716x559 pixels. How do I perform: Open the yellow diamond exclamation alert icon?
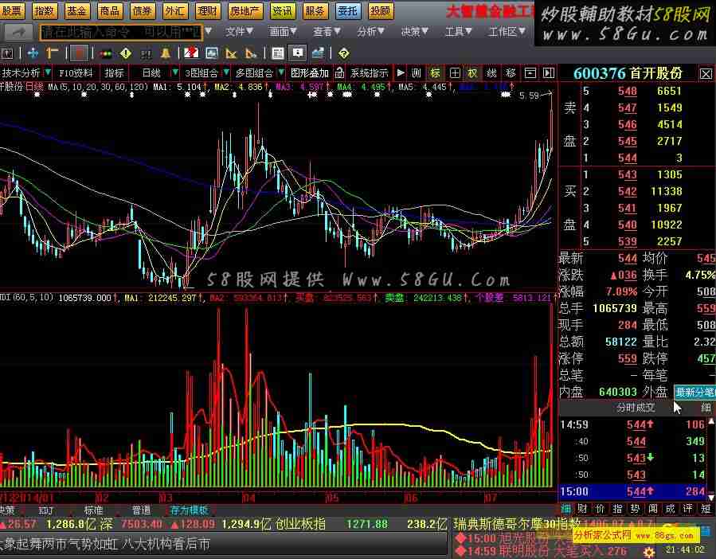point(126,53)
